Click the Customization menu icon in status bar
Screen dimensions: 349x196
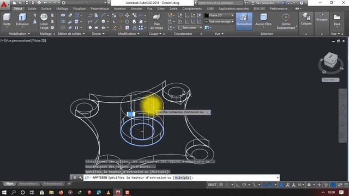click(346, 185)
